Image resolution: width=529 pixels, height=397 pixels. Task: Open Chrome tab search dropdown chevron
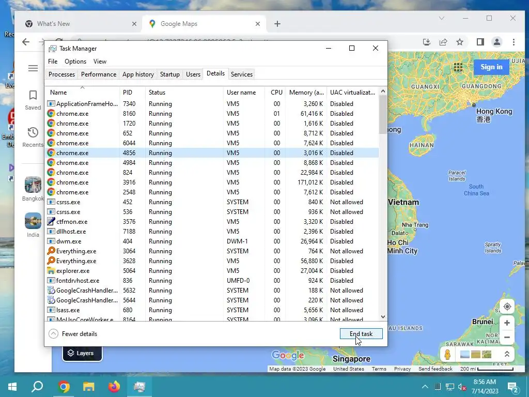(x=442, y=18)
